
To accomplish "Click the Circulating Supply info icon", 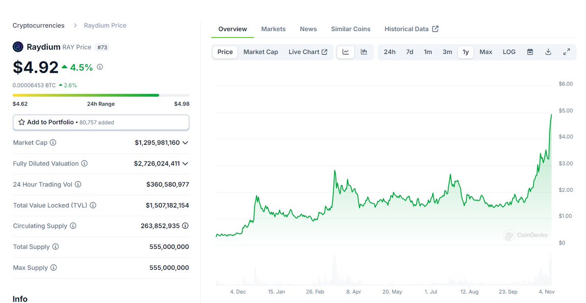I will click(73, 226).
